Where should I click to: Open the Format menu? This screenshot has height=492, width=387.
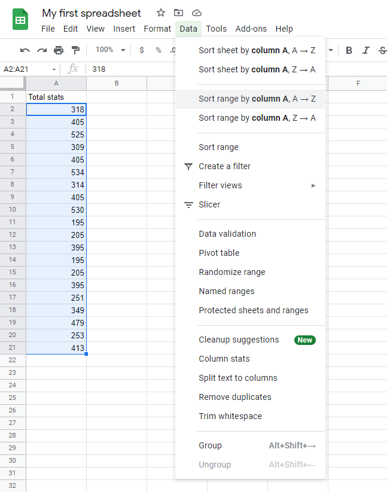tap(157, 29)
